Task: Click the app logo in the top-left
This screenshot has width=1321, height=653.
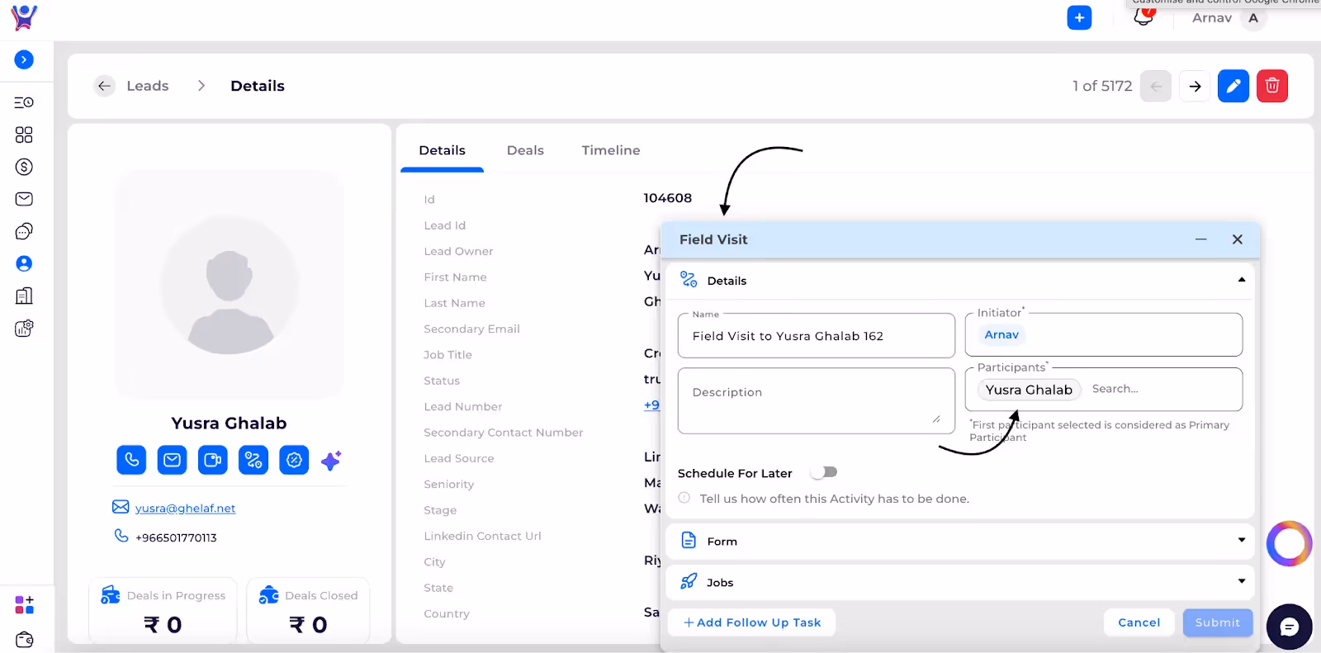Action: click(x=24, y=17)
